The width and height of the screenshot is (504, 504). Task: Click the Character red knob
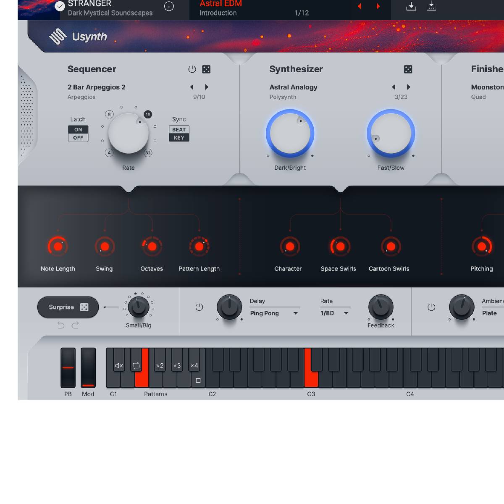pyautogui.click(x=290, y=247)
